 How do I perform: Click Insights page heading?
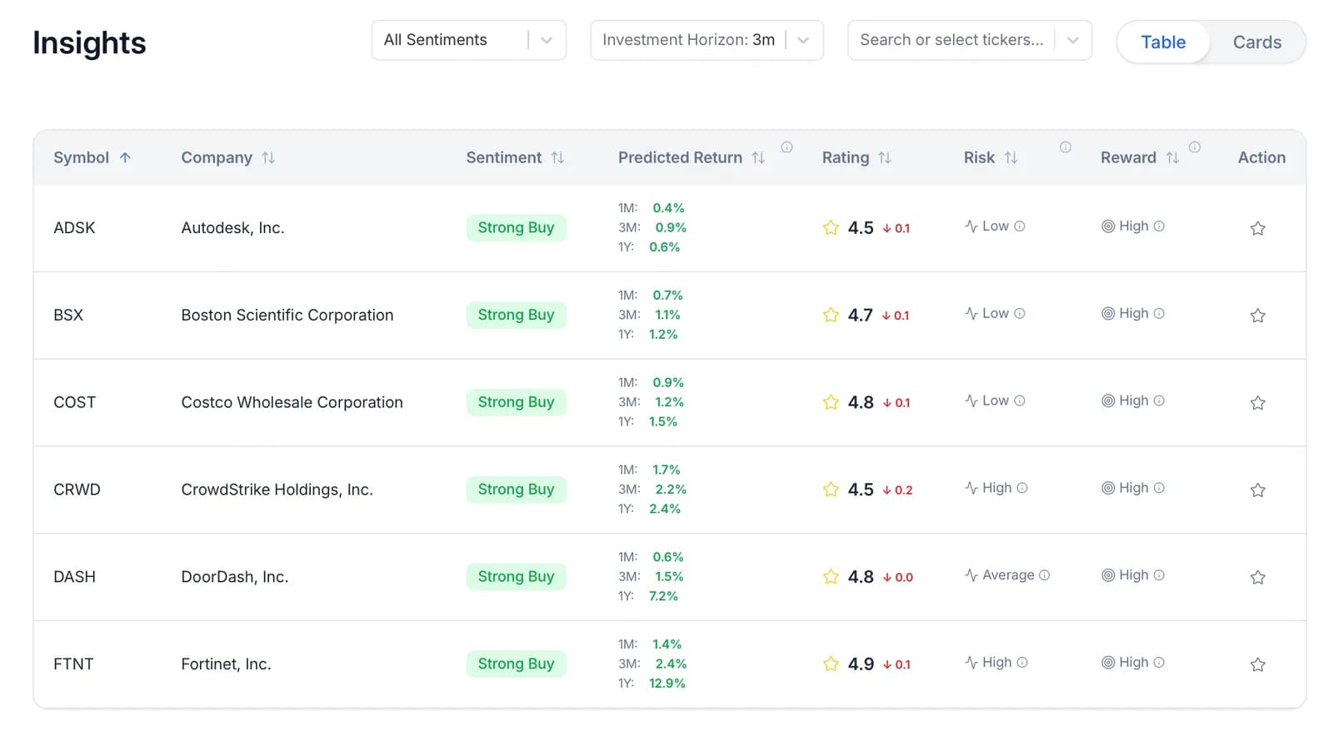point(89,42)
